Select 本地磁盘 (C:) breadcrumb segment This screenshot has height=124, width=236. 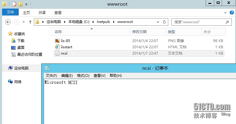[79, 22]
